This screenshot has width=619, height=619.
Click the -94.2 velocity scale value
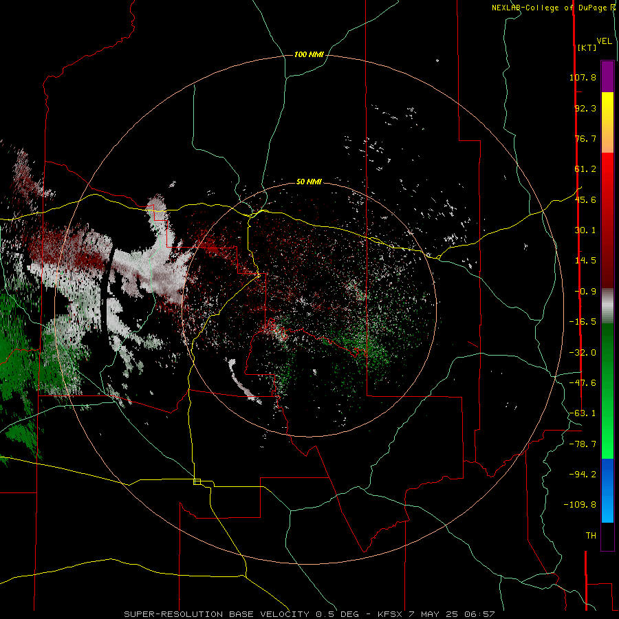click(583, 474)
